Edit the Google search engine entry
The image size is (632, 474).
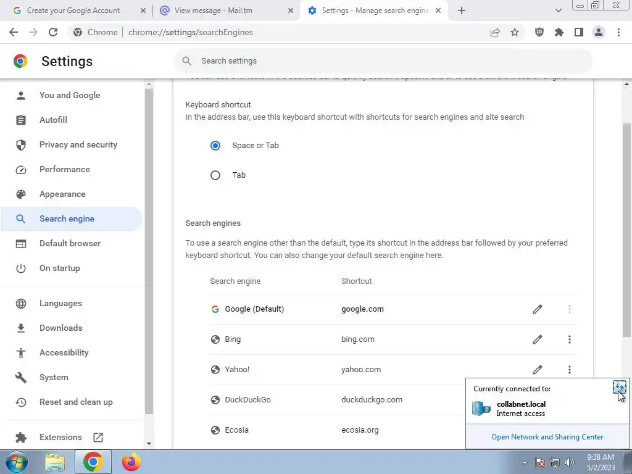(x=538, y=309)
